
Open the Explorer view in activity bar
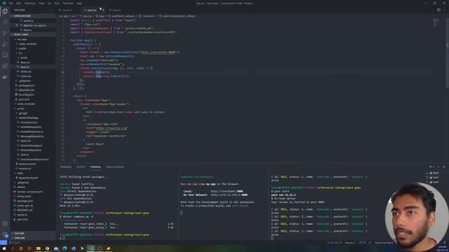tap(5, 11)
